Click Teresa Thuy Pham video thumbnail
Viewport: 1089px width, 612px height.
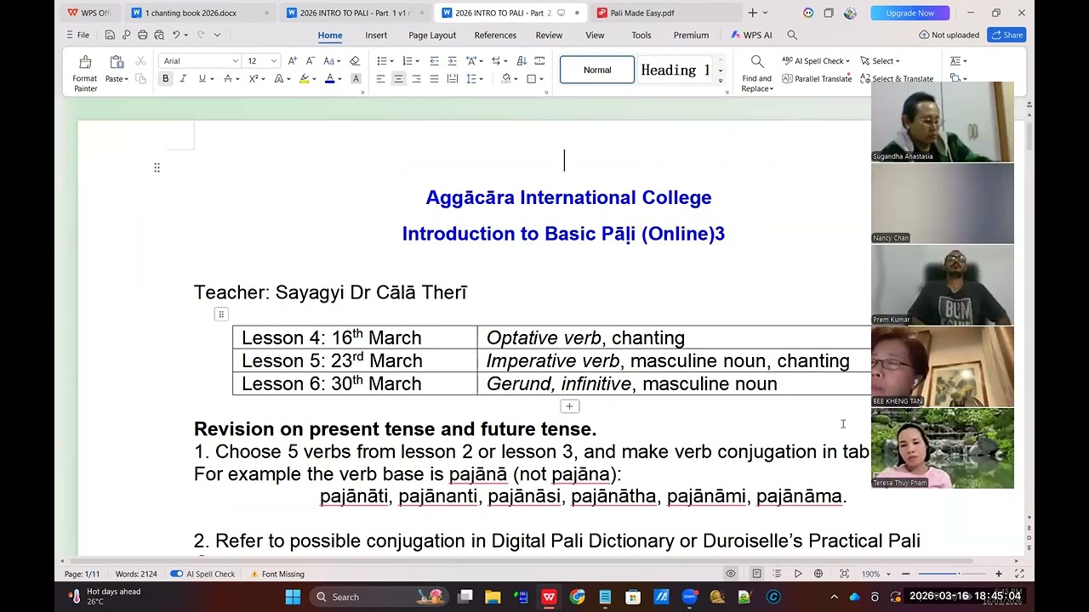click(x=943, y=448)
